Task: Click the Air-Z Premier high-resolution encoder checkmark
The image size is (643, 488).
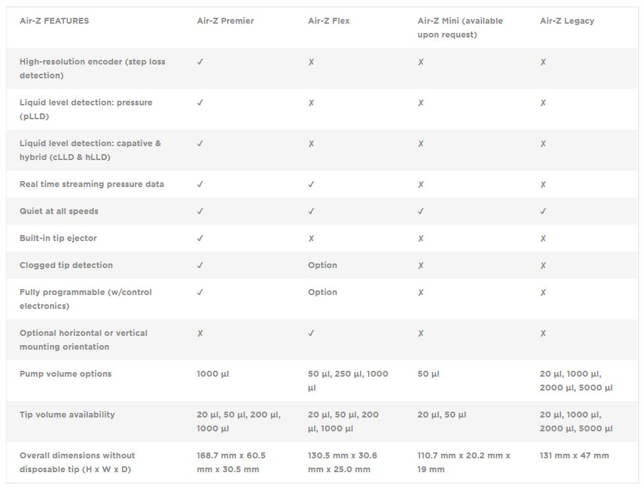Action: tap(200, 62)
